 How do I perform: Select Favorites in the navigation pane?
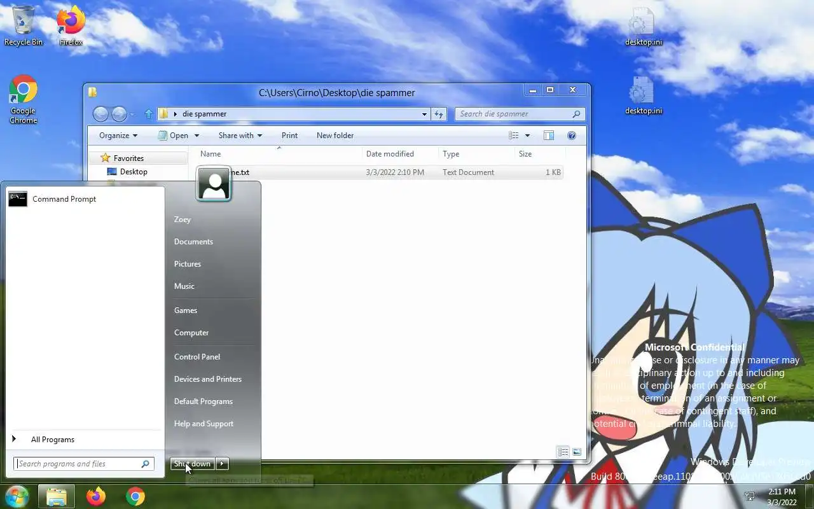click(128, 158)
